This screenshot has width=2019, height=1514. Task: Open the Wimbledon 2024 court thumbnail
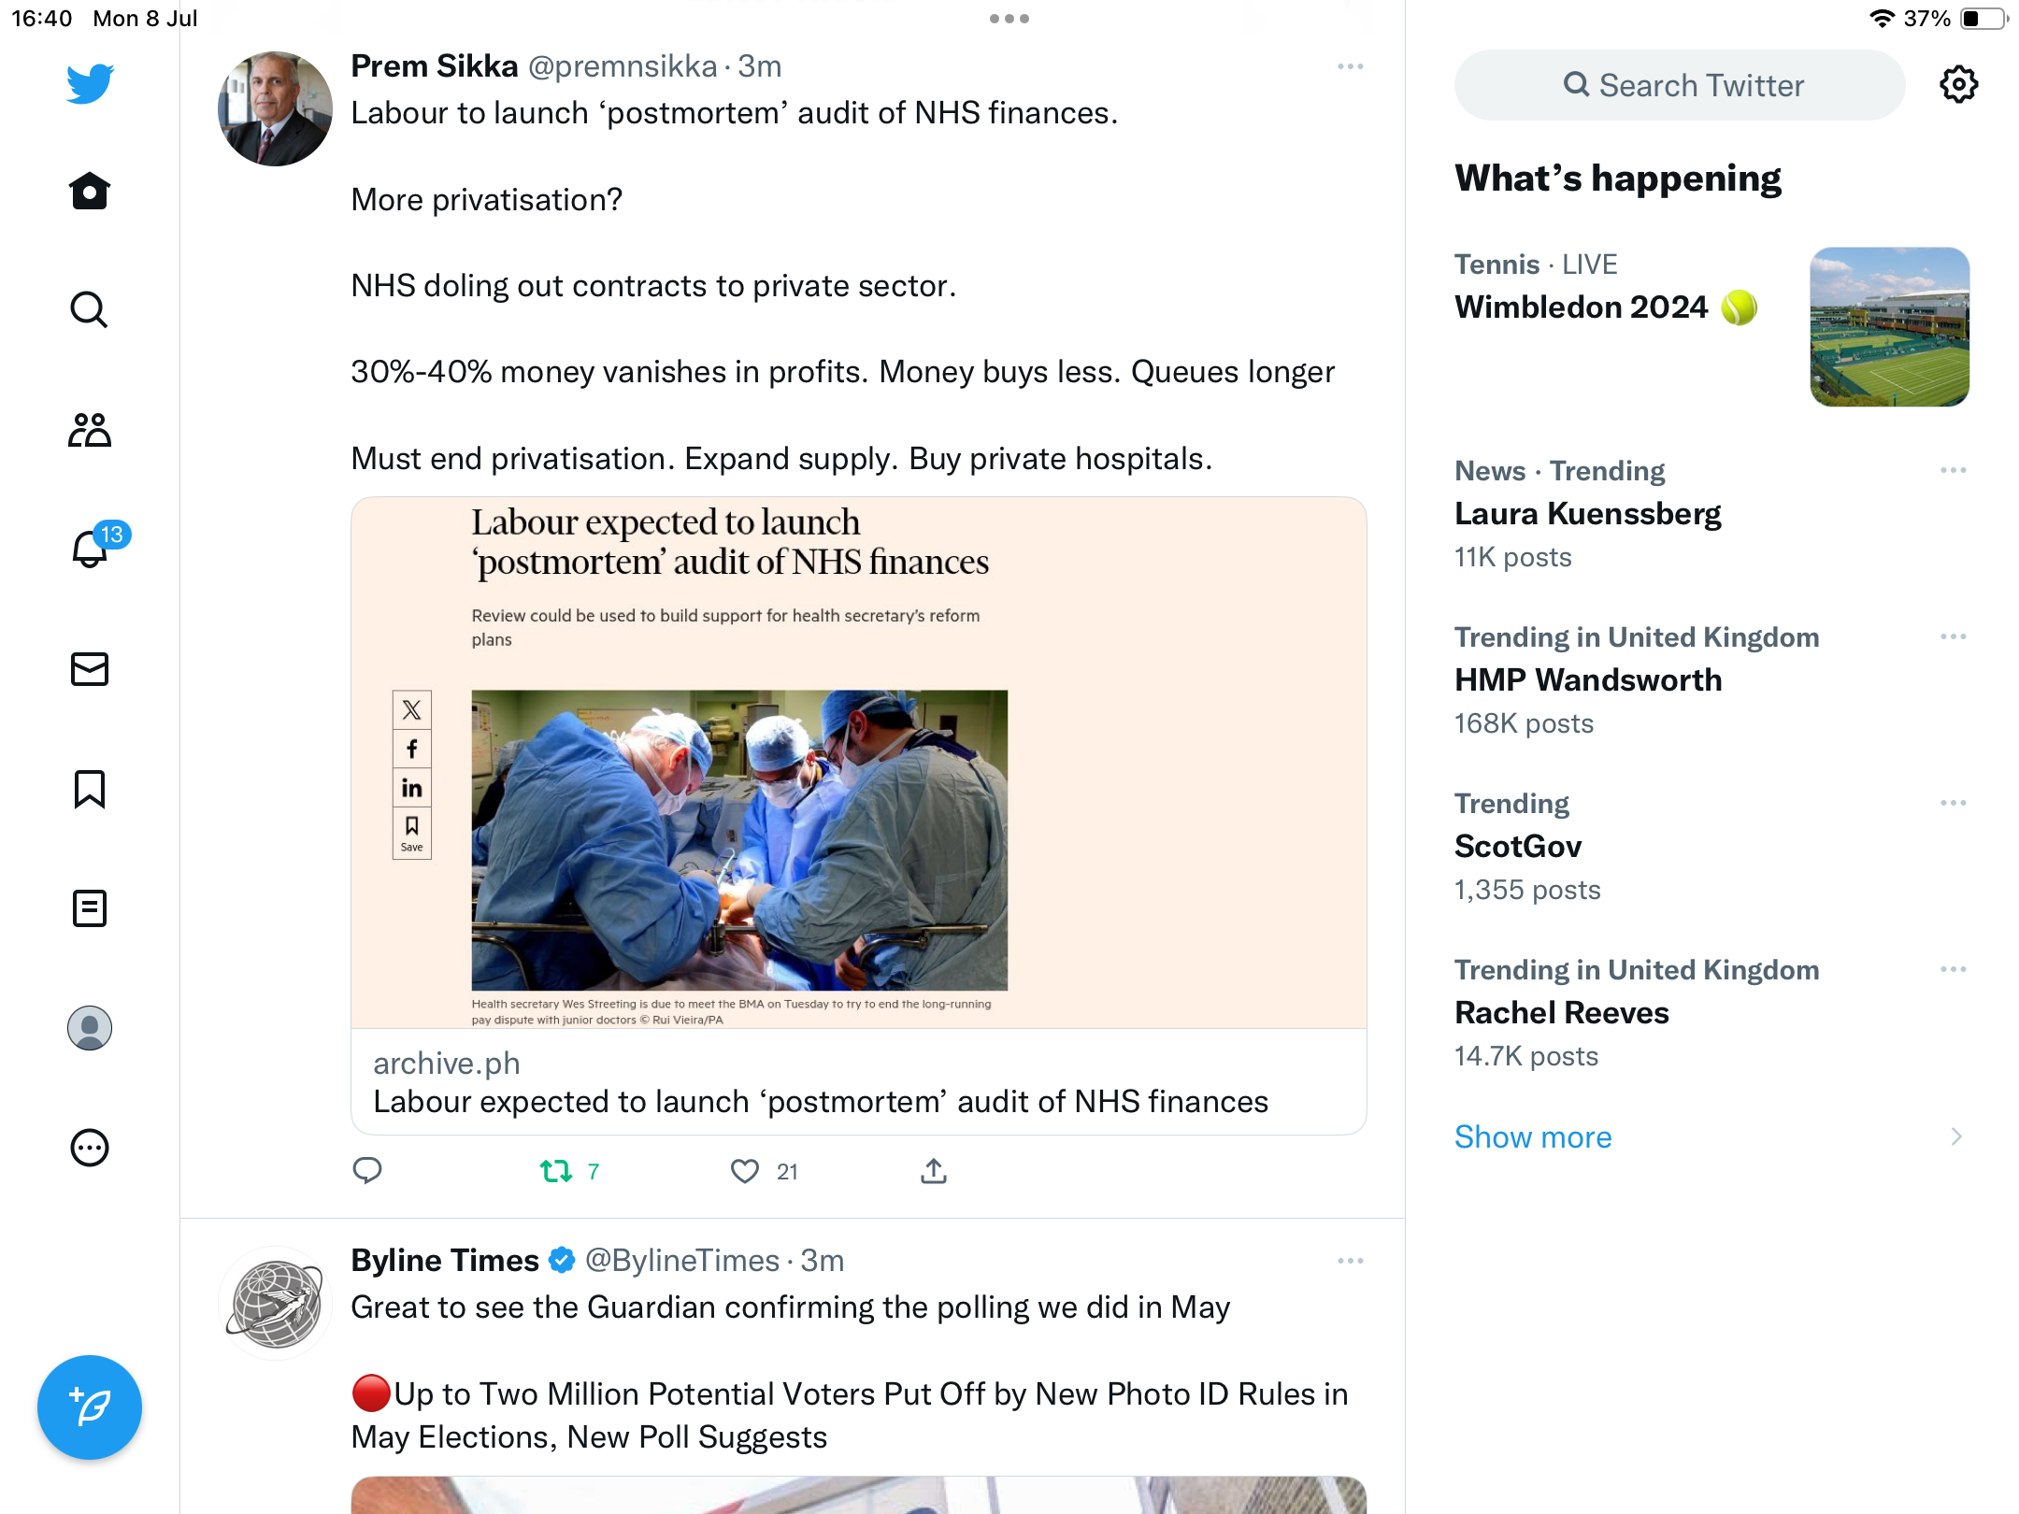click(1889, 327)
